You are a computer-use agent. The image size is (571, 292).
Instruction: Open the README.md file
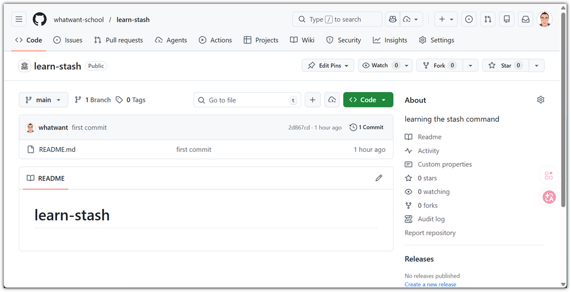(x=57, y=149)
